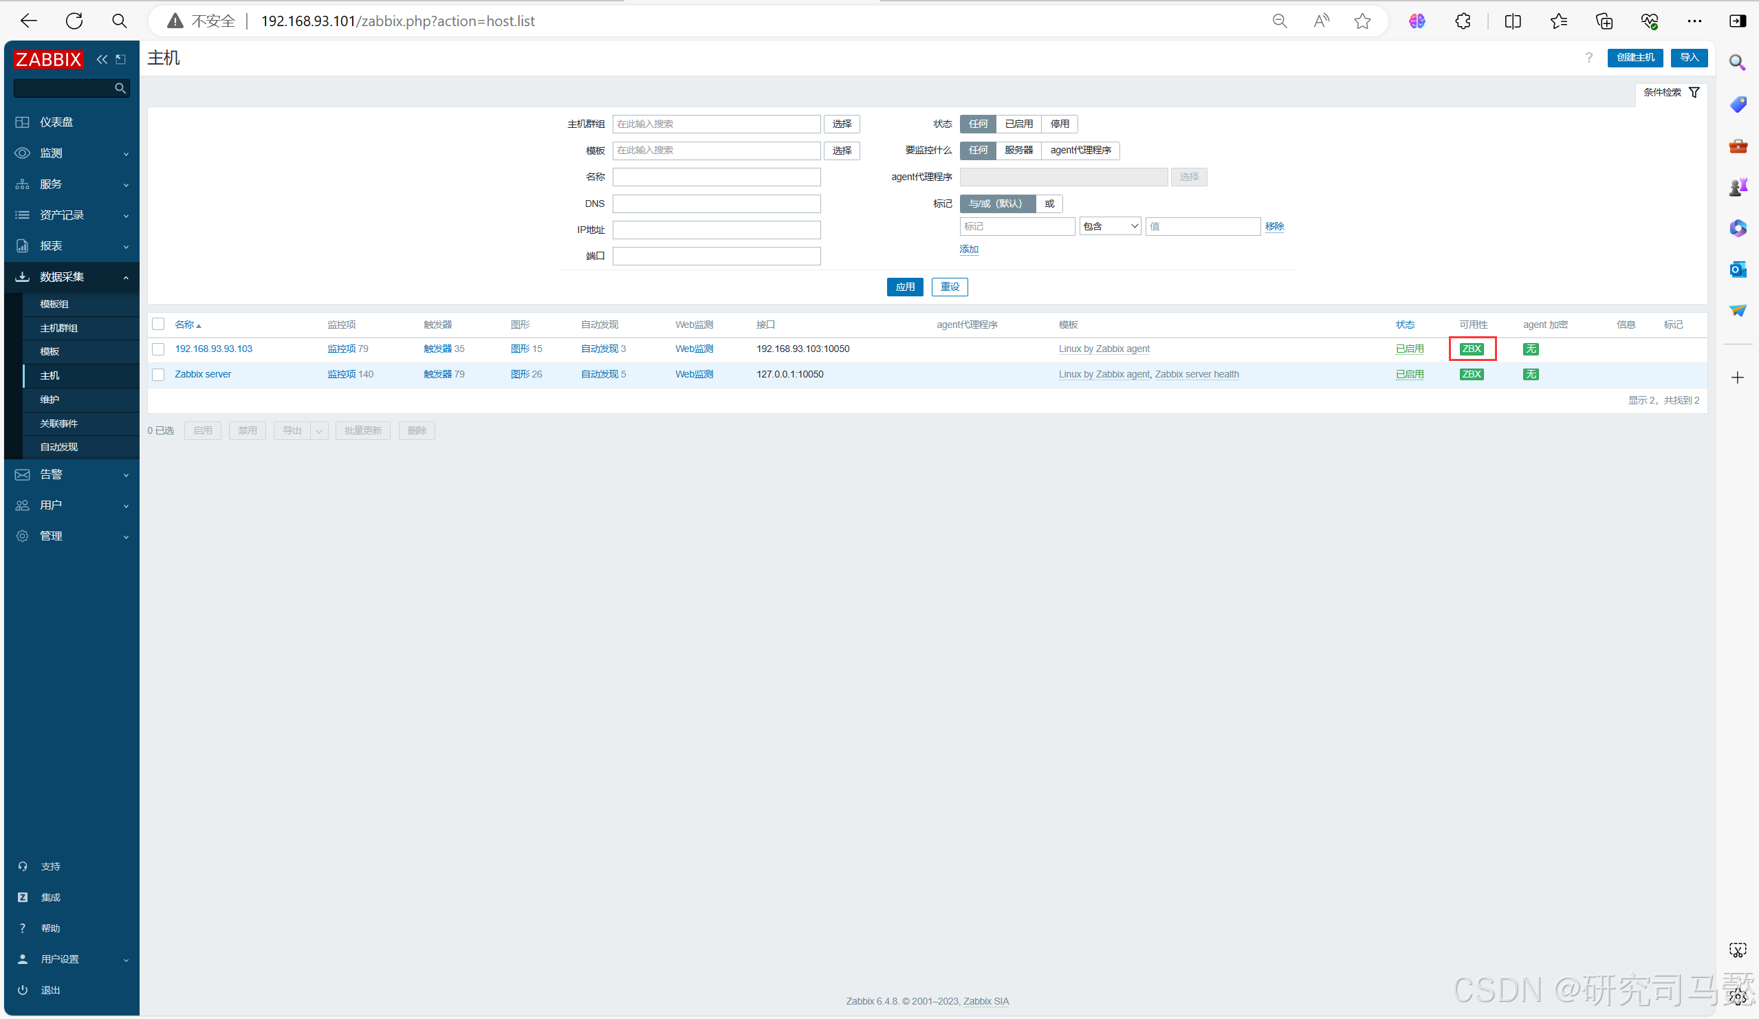Open split screen icon
Viewport: 1759px width, 1019px height.
tap(1513, 21)
